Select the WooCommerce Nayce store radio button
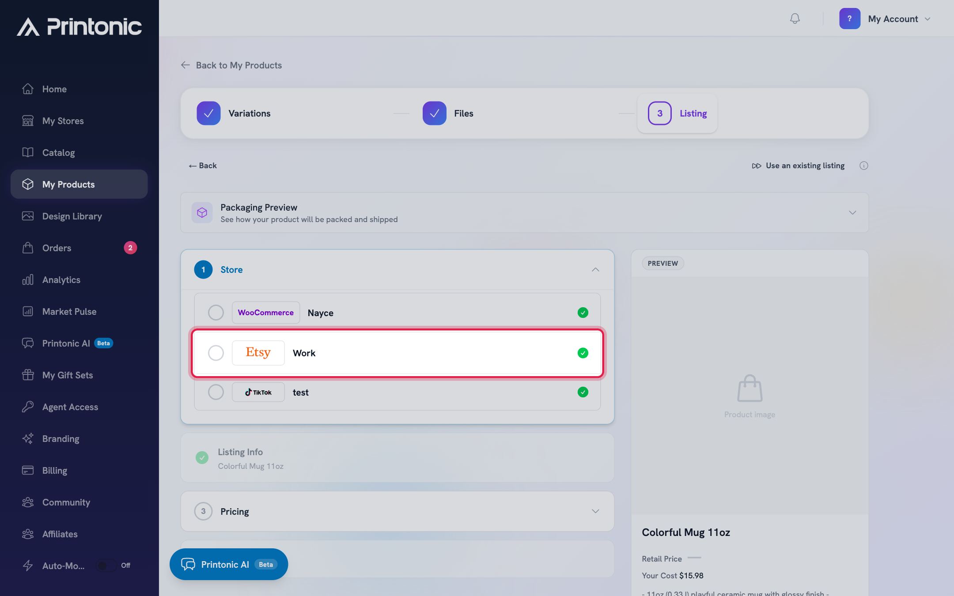 (216, 313)
